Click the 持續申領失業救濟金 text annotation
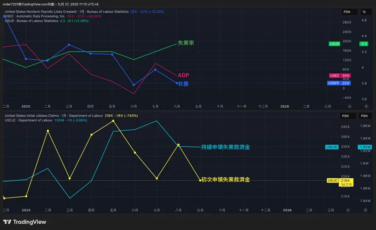This screenshot has width=376, height=230. (x=225, y=147)
